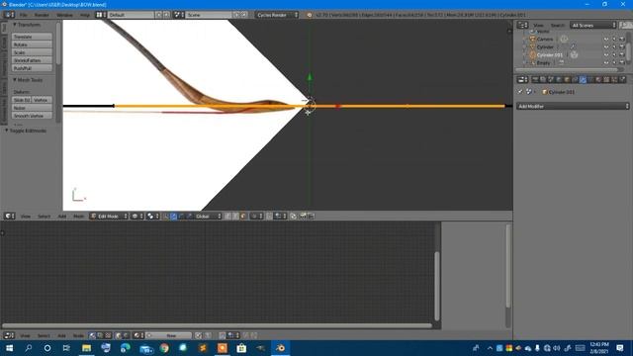Open the Render menu
This screenshot has height=356, width=633.
(42, 15)
